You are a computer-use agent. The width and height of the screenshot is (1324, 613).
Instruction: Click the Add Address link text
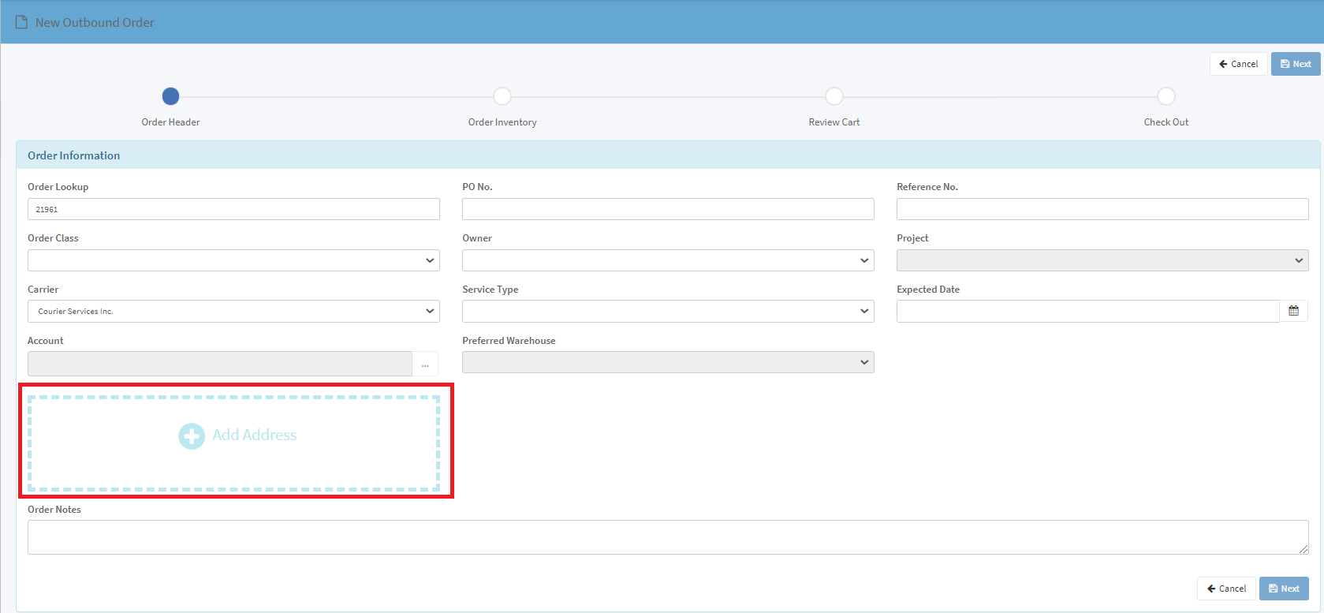click(x=255, y=435)
